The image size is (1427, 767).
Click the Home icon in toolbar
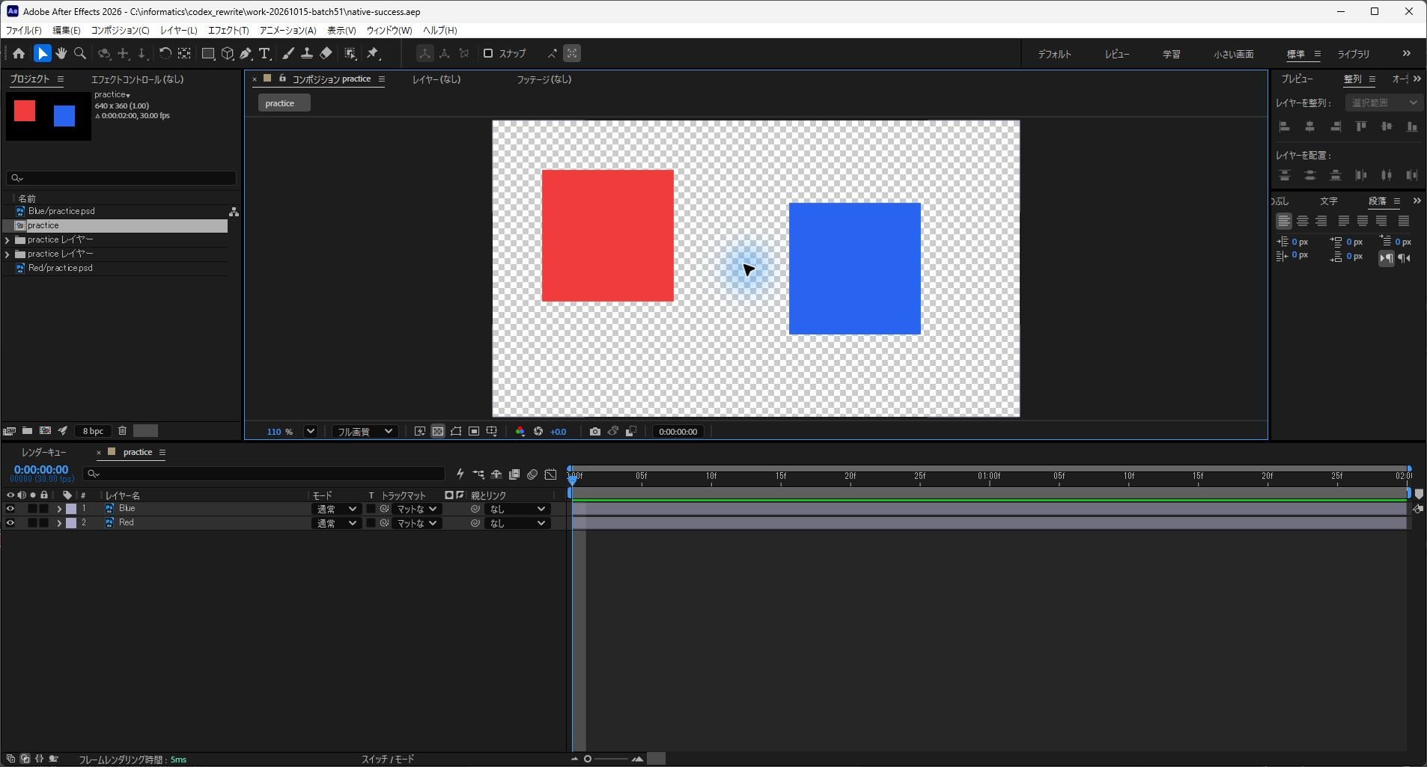pyautogui.click(x=19, y=54)
